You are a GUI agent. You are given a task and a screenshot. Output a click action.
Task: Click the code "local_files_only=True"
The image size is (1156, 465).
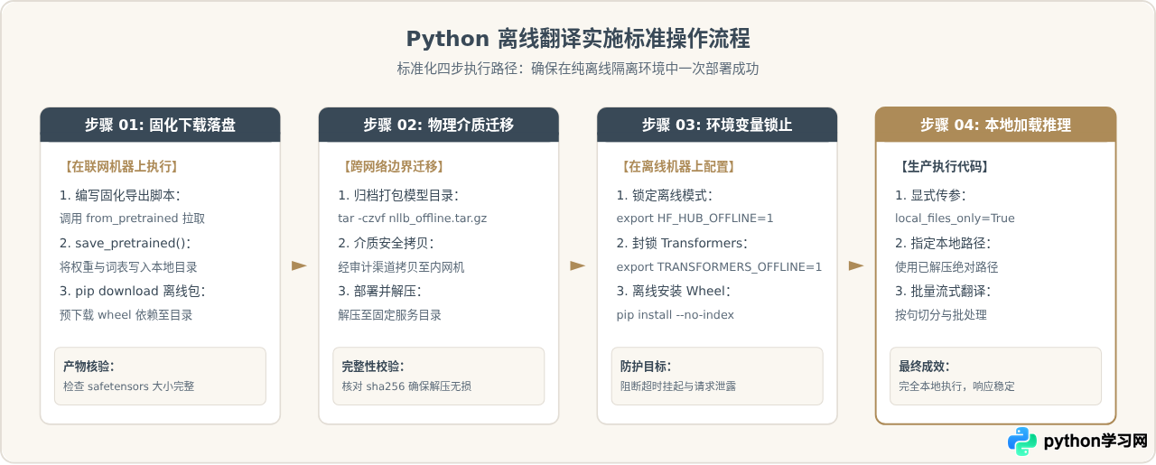click(955, 218)
